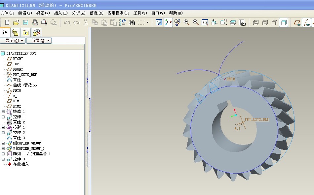Open the 视图 menu
Screen dimensions: 314x195
coord(43,13)
